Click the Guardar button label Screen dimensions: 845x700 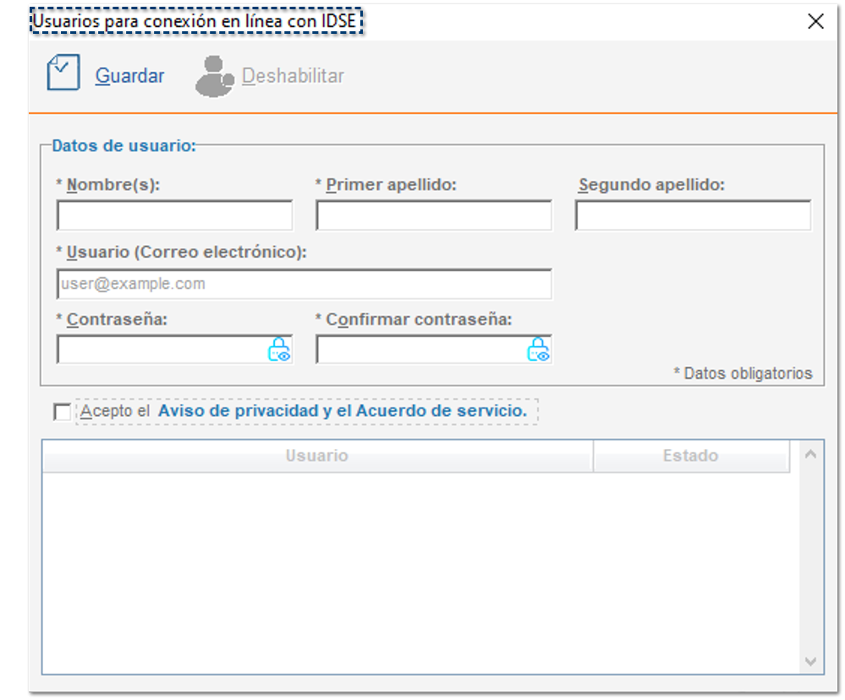[x=129, y=76]
